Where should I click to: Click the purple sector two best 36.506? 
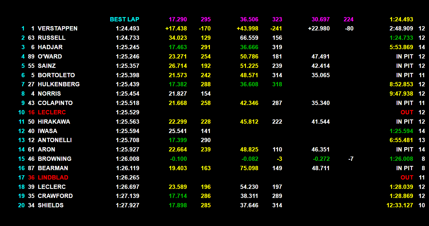(249, 20)
